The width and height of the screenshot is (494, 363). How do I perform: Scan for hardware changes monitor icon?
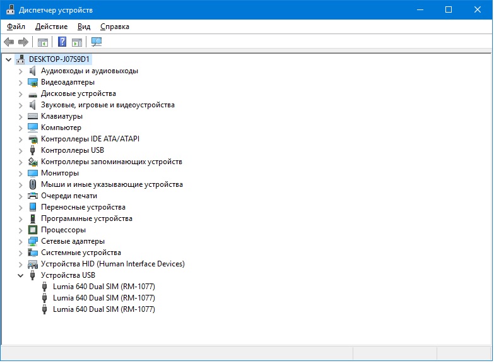97,42
